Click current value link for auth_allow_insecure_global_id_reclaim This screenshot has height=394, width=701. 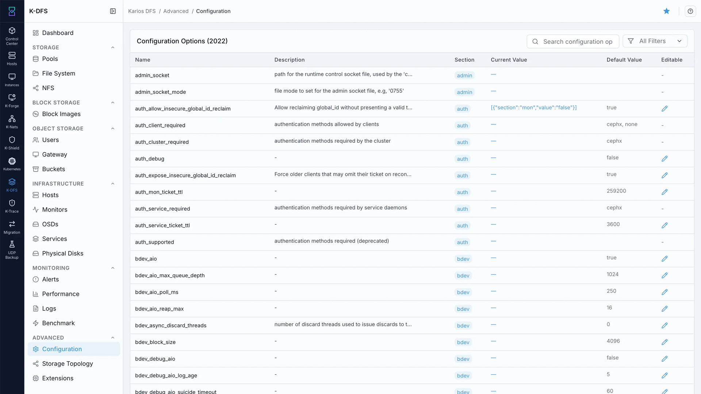[x=533, y=108]
